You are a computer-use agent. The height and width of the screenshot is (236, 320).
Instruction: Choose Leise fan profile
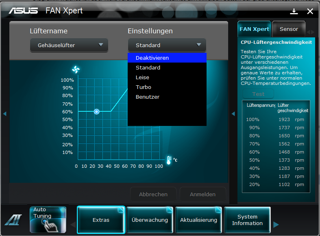pyautogui.click(x=167, y=78)
